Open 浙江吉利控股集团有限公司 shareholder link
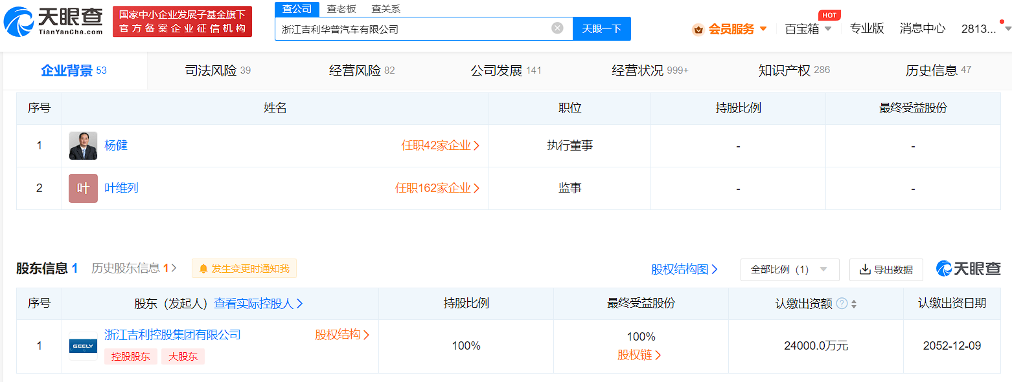The width and height of the screenshot is (1012, 382). click(x=172, y=335)
